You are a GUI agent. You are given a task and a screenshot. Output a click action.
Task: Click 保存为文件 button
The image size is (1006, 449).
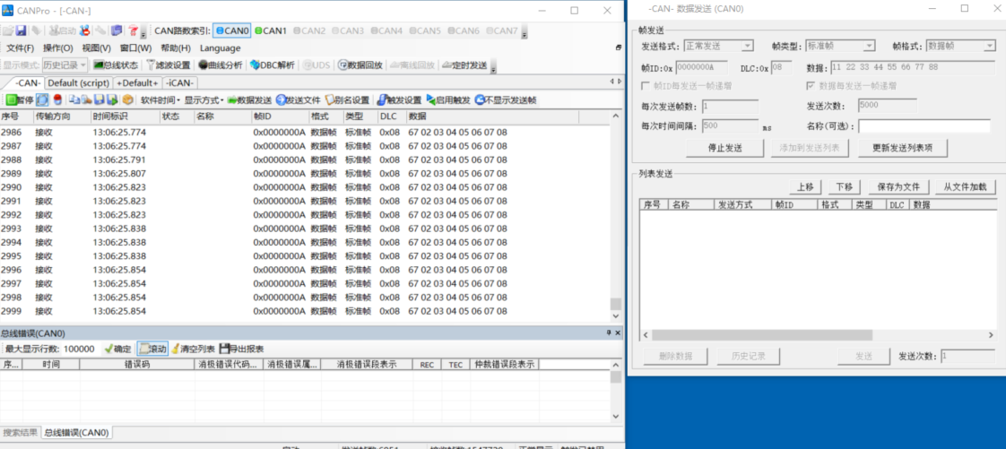[898, 187]
